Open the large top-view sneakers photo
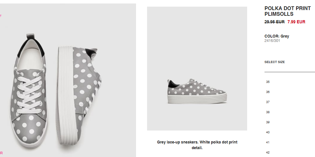 68,80
